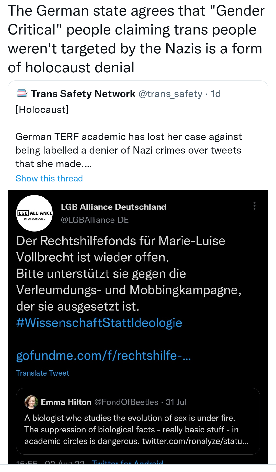Click Emma Hilton's profile photo

point(31,402)
